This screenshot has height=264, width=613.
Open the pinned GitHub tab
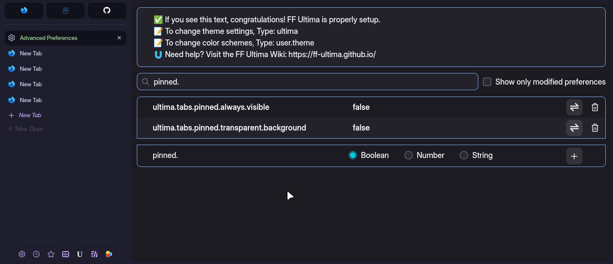coord(107,10)
